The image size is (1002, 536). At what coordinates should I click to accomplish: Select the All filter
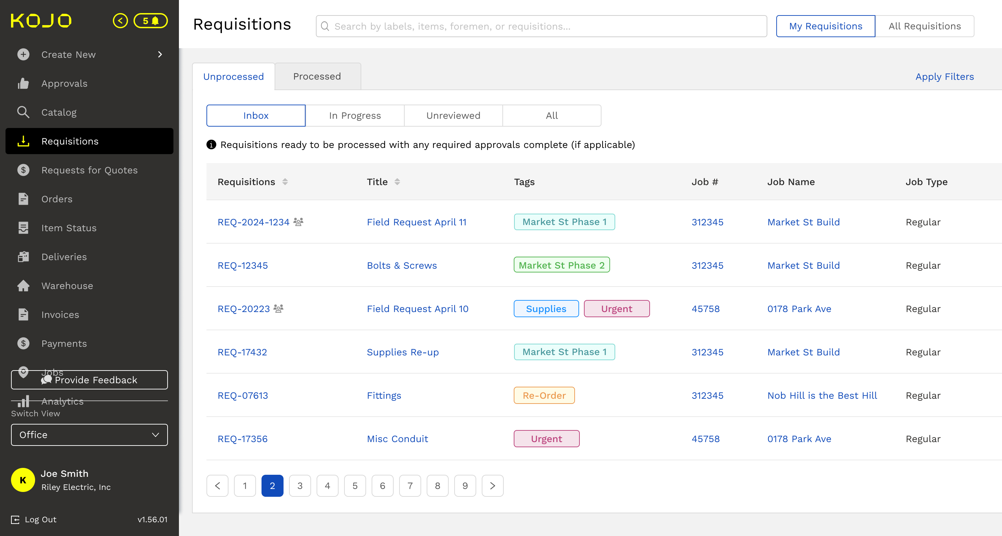point(552,116)
